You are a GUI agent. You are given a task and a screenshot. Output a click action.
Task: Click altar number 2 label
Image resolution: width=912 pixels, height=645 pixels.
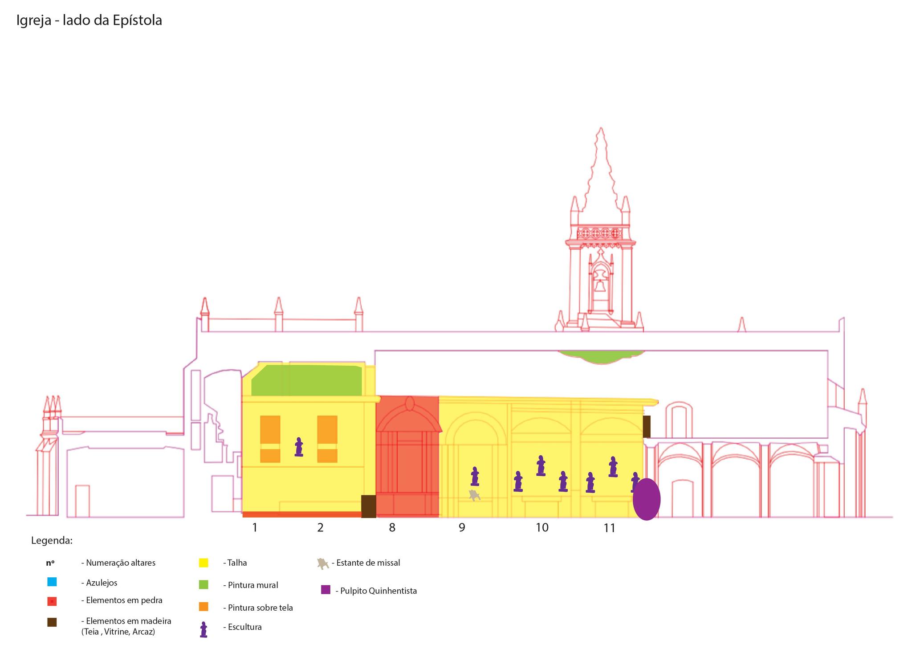[320, 528]
